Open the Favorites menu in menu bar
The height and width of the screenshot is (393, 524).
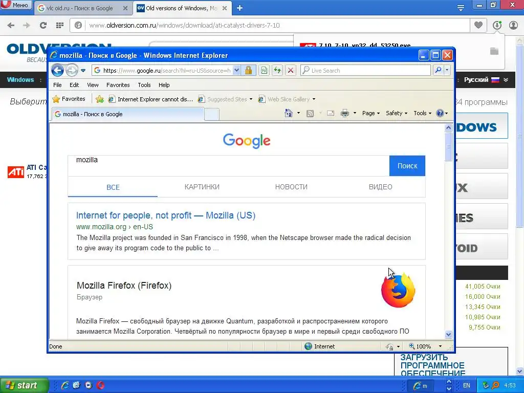tap(118, 85)
